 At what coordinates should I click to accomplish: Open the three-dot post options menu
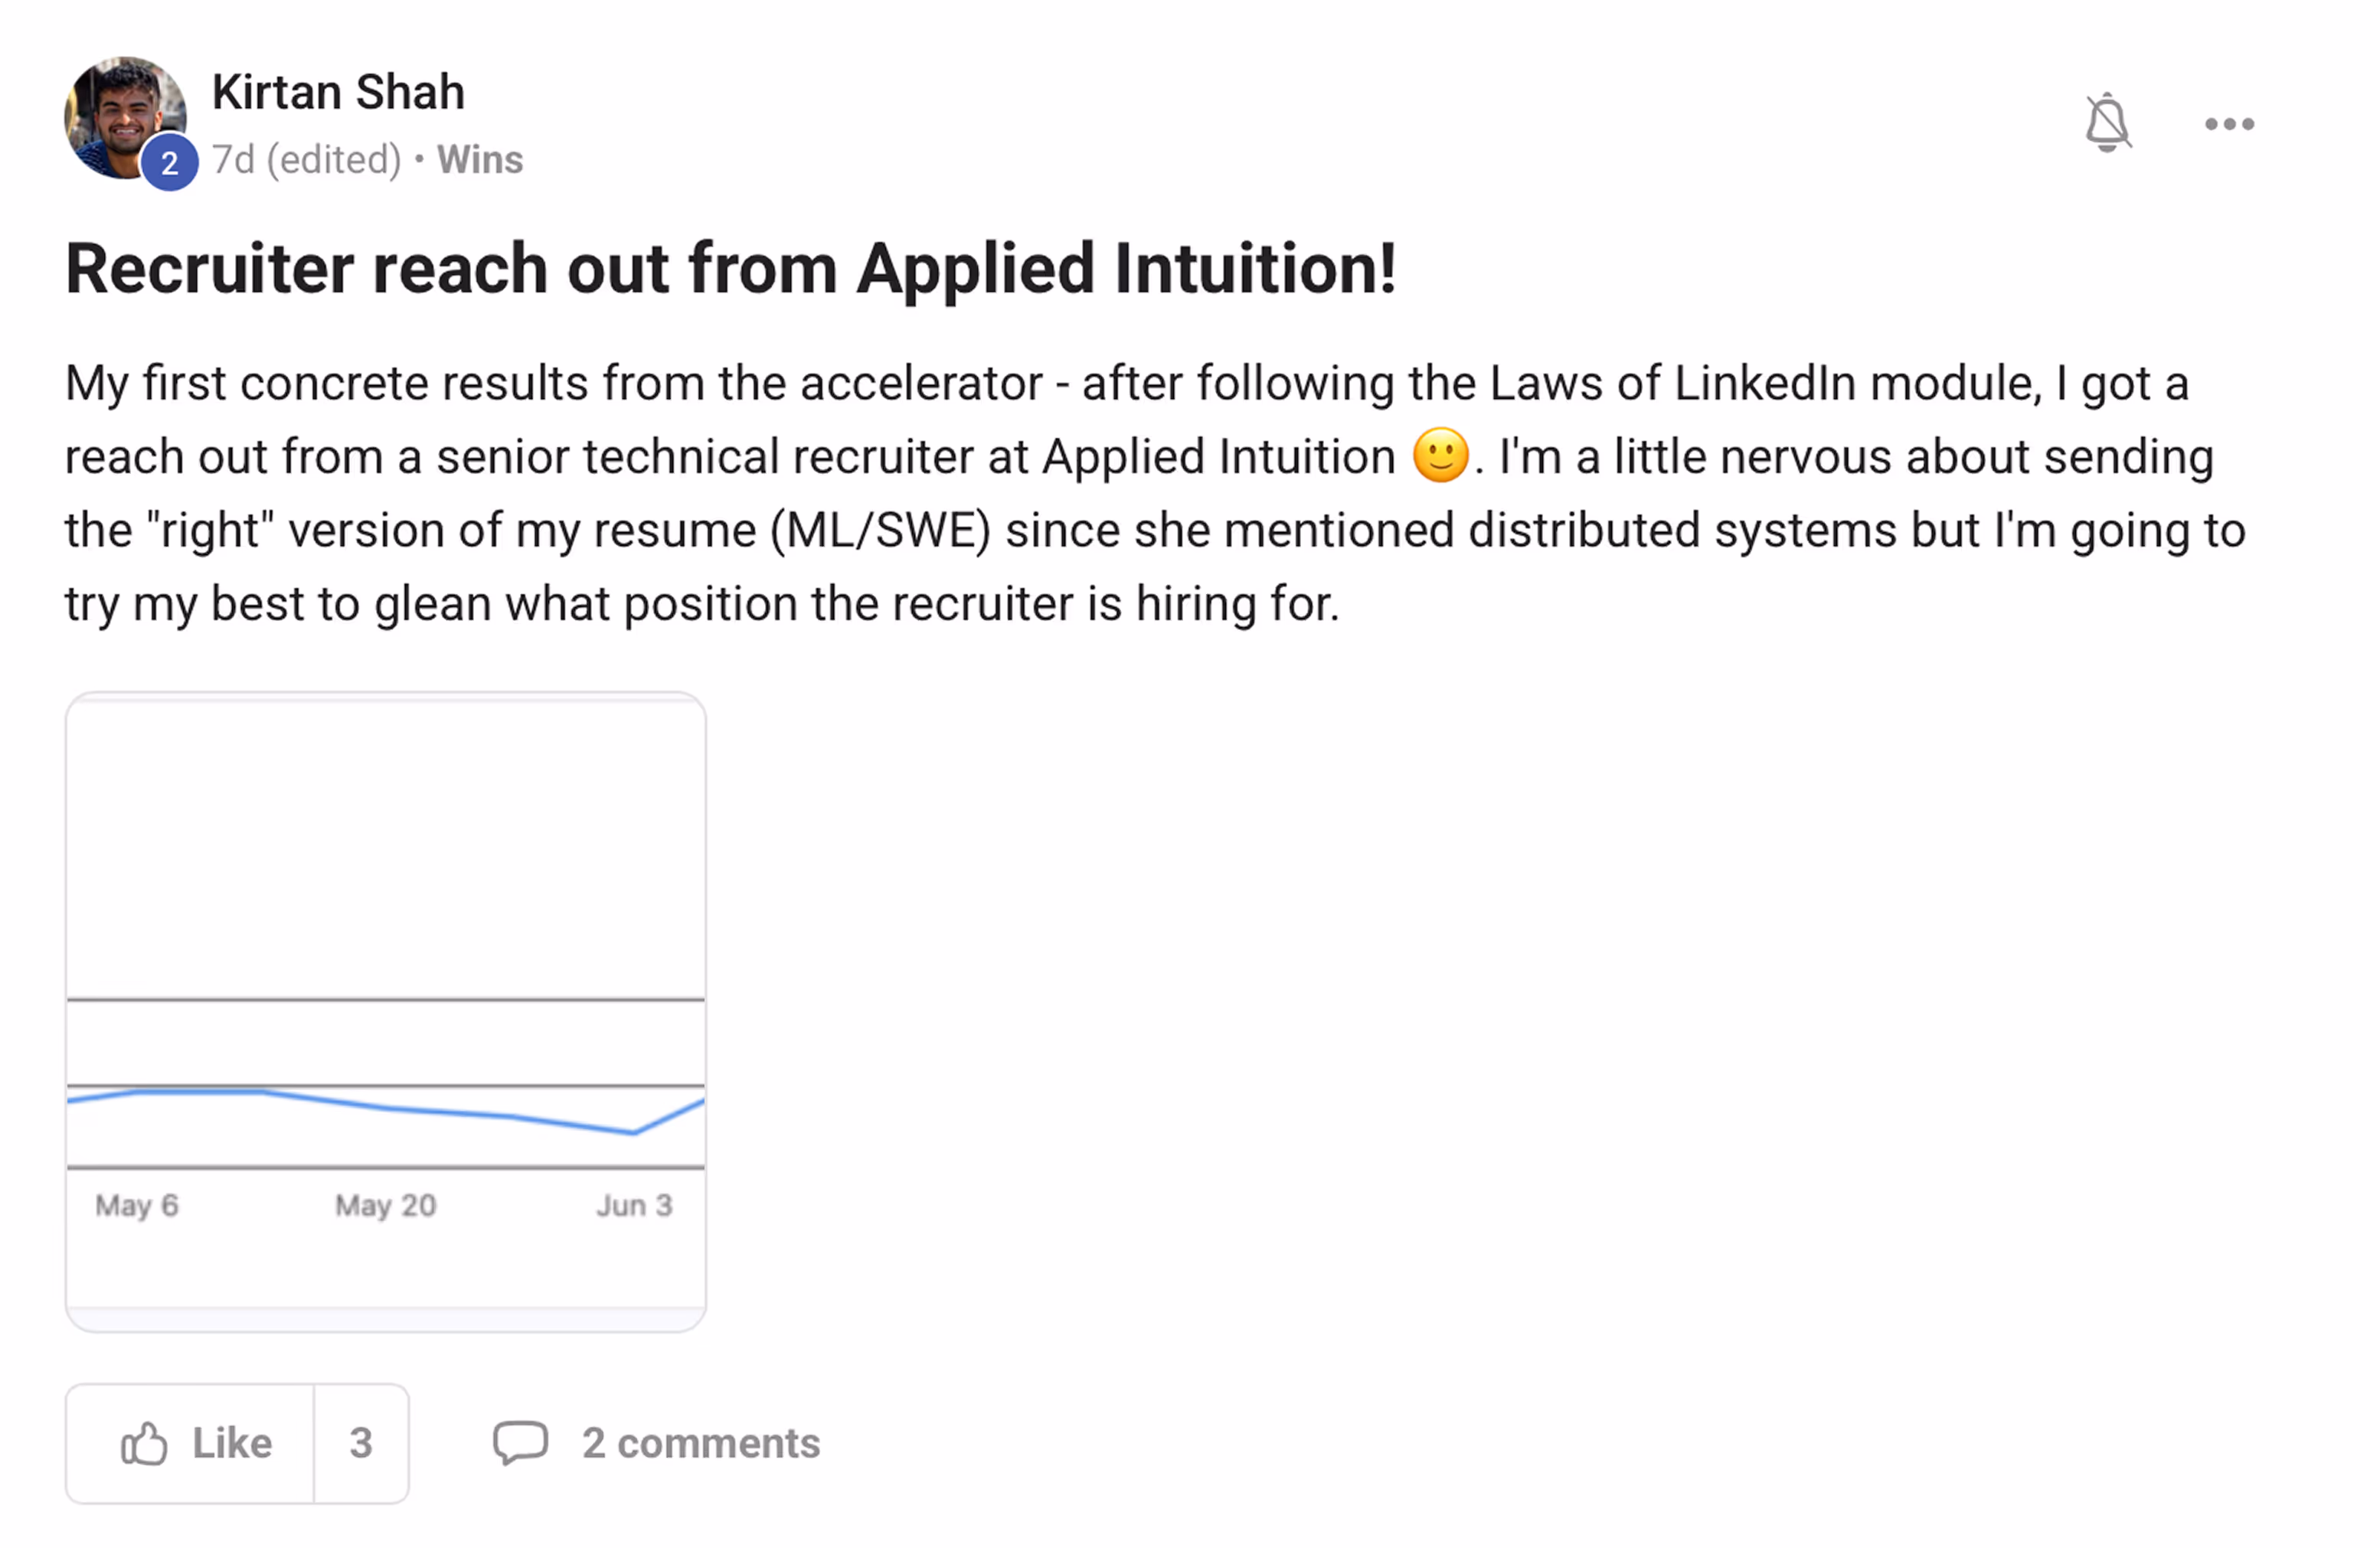2229,124
